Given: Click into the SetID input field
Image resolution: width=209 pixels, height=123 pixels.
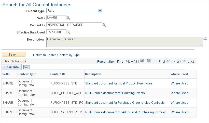Looking at the screenshot, I should [x=56, y=18].
